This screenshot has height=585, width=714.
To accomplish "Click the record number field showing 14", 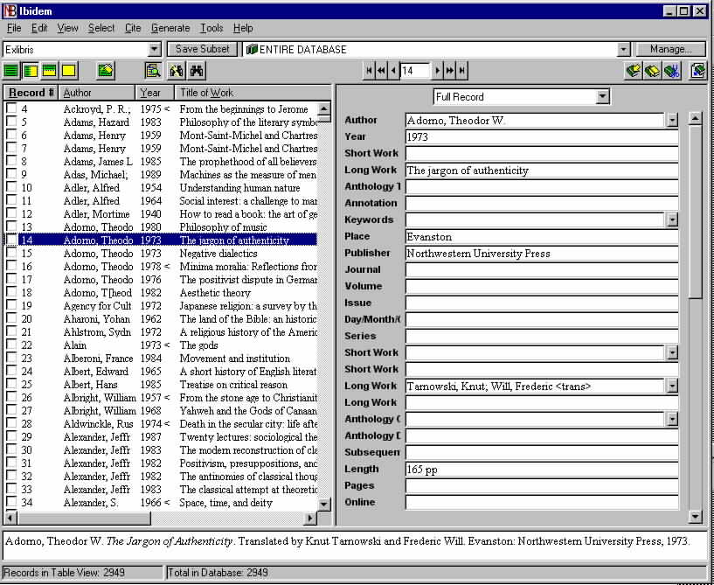I will [415, 71].
